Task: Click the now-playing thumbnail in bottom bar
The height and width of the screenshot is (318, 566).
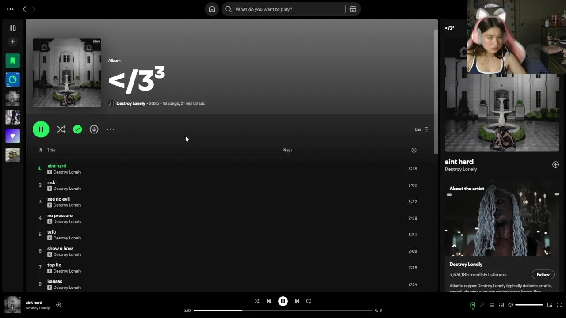Action: click(x=12, y=305)
